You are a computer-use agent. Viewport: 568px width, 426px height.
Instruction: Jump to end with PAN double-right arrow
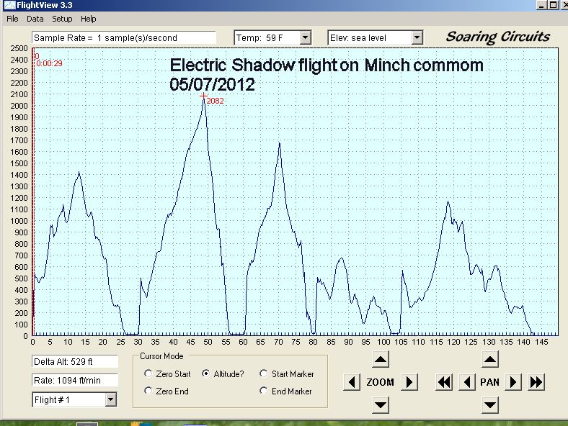(536, 382)
